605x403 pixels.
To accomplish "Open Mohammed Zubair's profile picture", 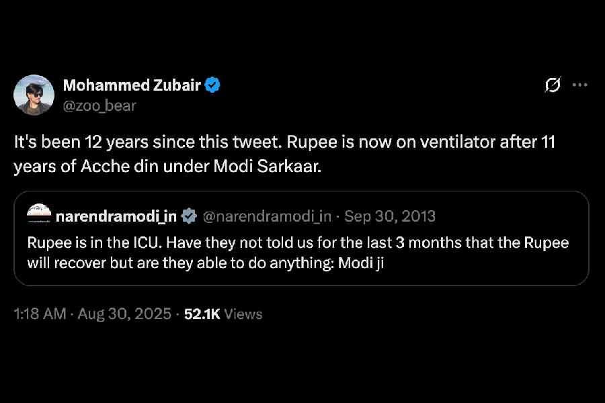I will pyautogui.click(x=34, y=95).
